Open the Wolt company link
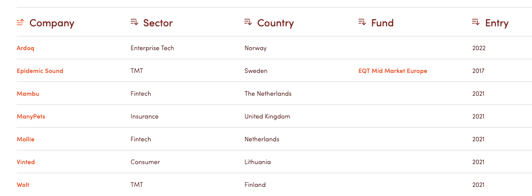The height and width of the screenshot is (196, 532). (x=23, y=185)
